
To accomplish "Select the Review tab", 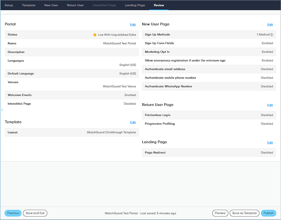I will click(x=159, y=5).
